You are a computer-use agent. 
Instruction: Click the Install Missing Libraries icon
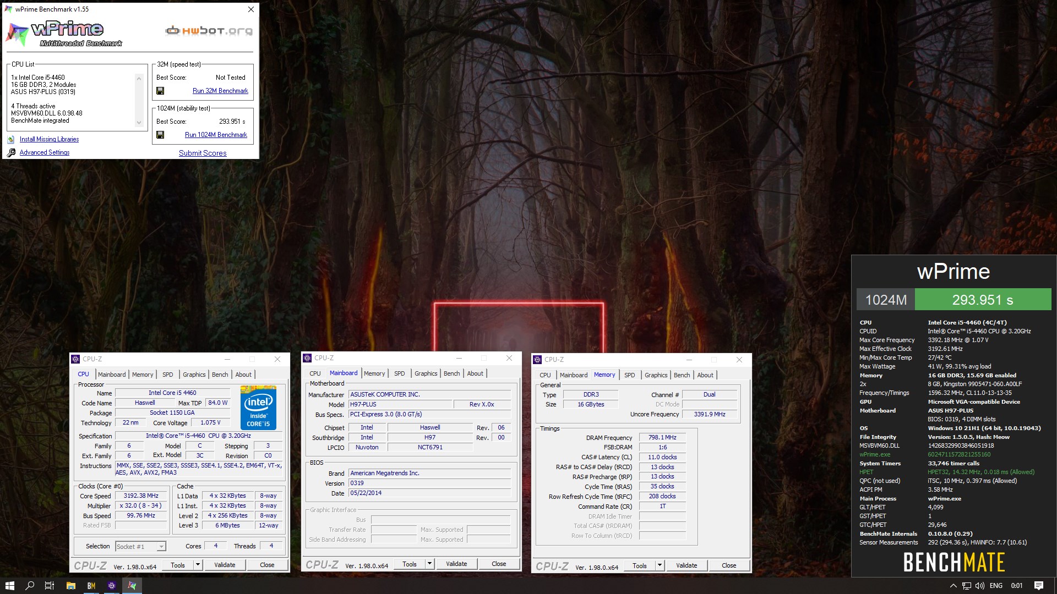pyautogui.click(x=11, y=140)
